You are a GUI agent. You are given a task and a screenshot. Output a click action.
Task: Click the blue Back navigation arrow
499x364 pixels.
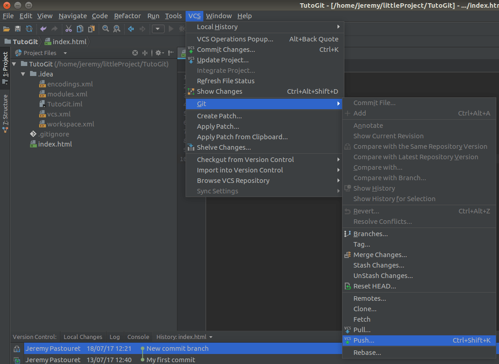click(131, 29)
